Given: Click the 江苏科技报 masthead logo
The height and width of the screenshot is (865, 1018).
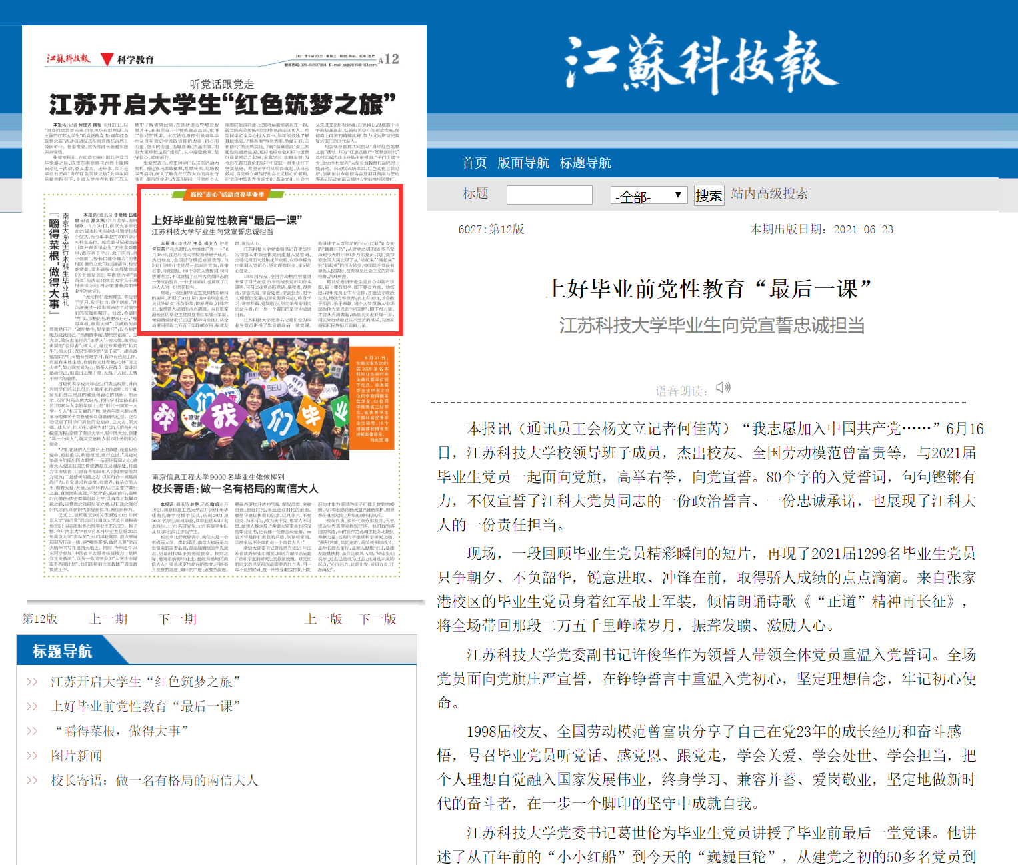Looking at the screenshot, I should tap(700, 63).
